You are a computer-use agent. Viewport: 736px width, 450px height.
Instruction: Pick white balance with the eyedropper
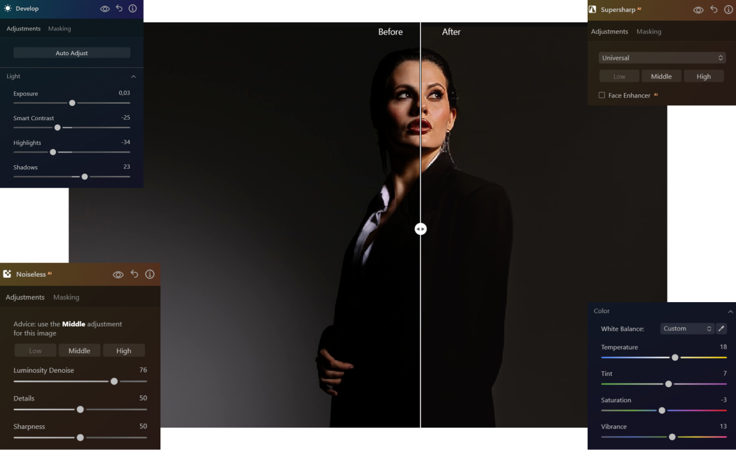coord(721,329)
